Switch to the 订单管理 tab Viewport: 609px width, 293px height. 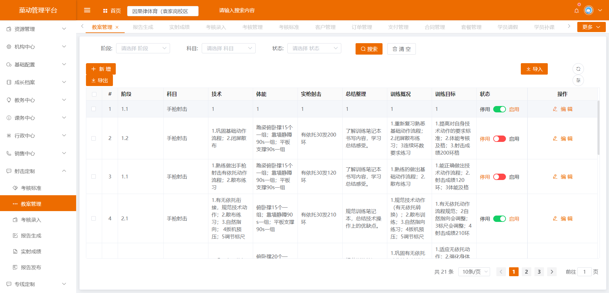[362, 27]
